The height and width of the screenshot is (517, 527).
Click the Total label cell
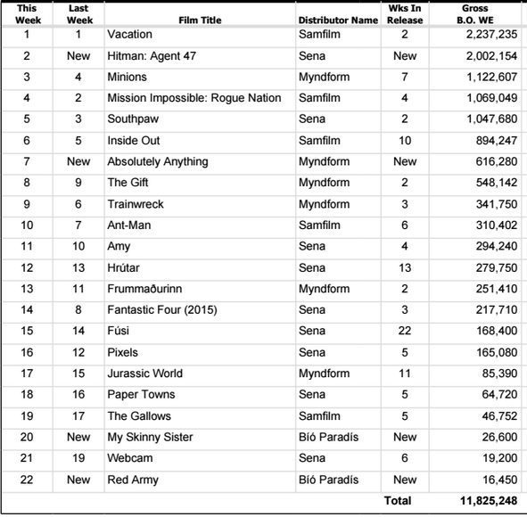(x=398, y=501)
